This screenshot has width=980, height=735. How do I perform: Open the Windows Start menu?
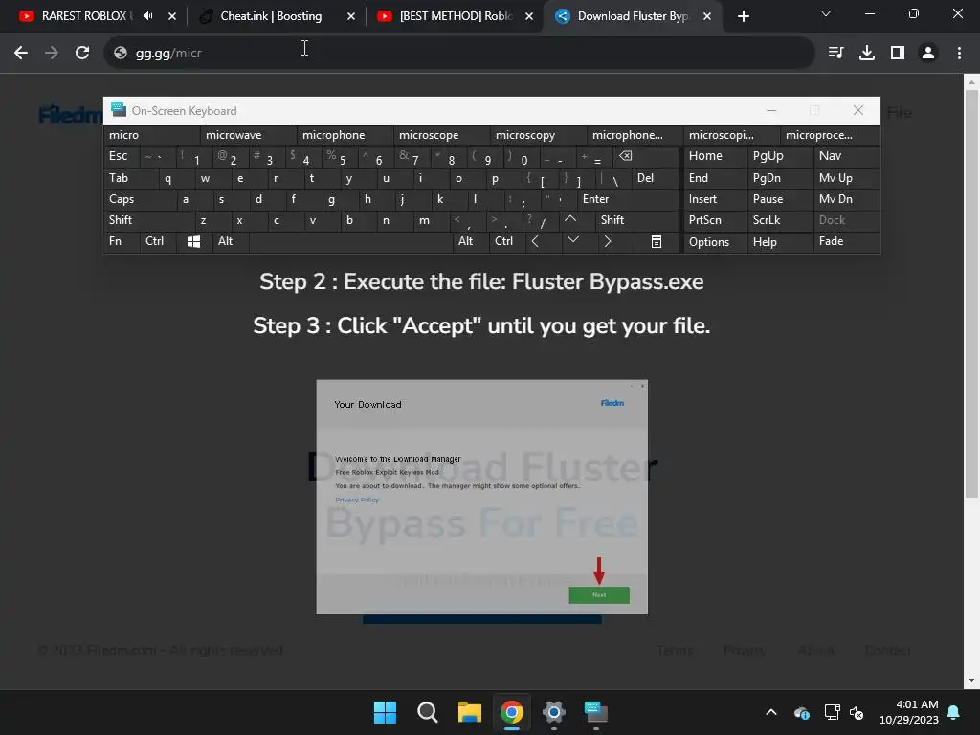385,712
